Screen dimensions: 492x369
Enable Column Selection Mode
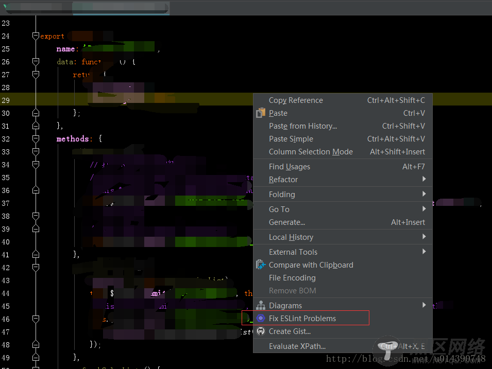click(x=343, y=152)
